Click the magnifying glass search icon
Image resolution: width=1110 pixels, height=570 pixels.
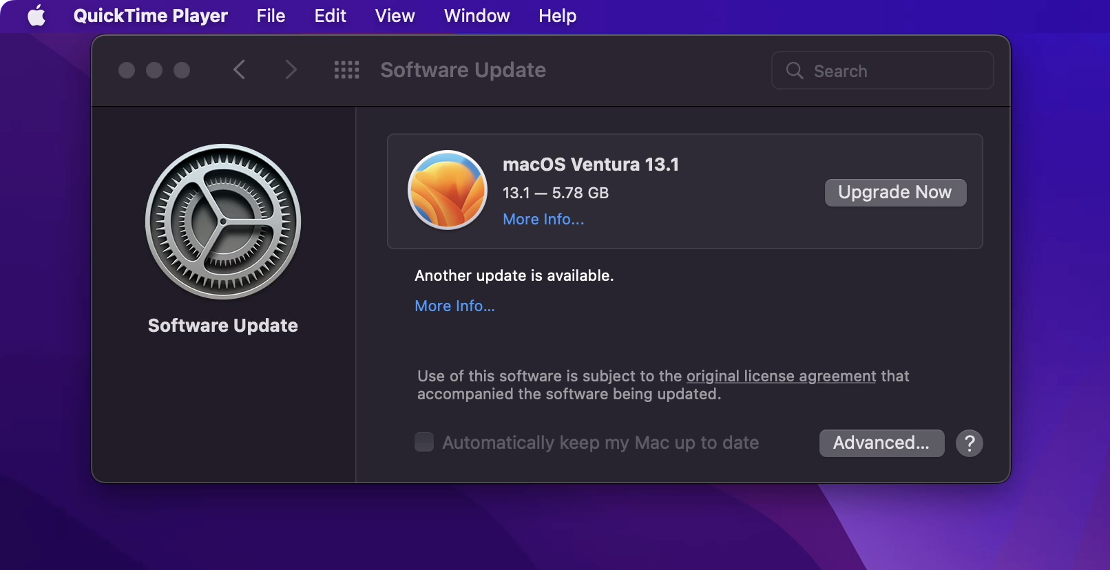795,70
